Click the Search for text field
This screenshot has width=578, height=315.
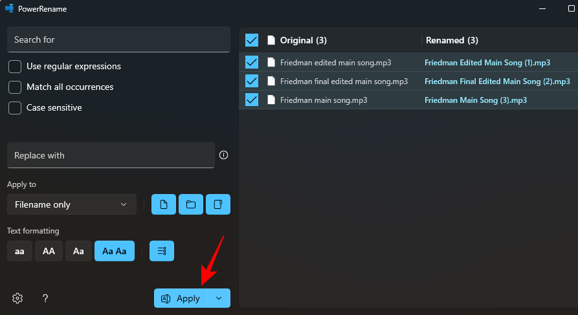coord(118,39)
